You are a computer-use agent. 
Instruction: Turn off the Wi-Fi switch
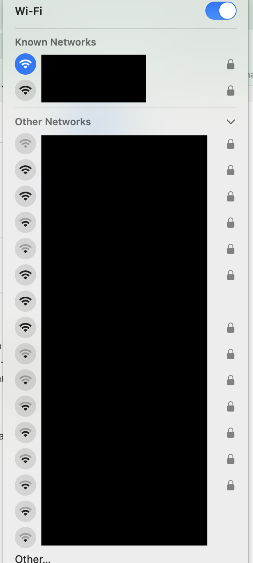[221, 11]
